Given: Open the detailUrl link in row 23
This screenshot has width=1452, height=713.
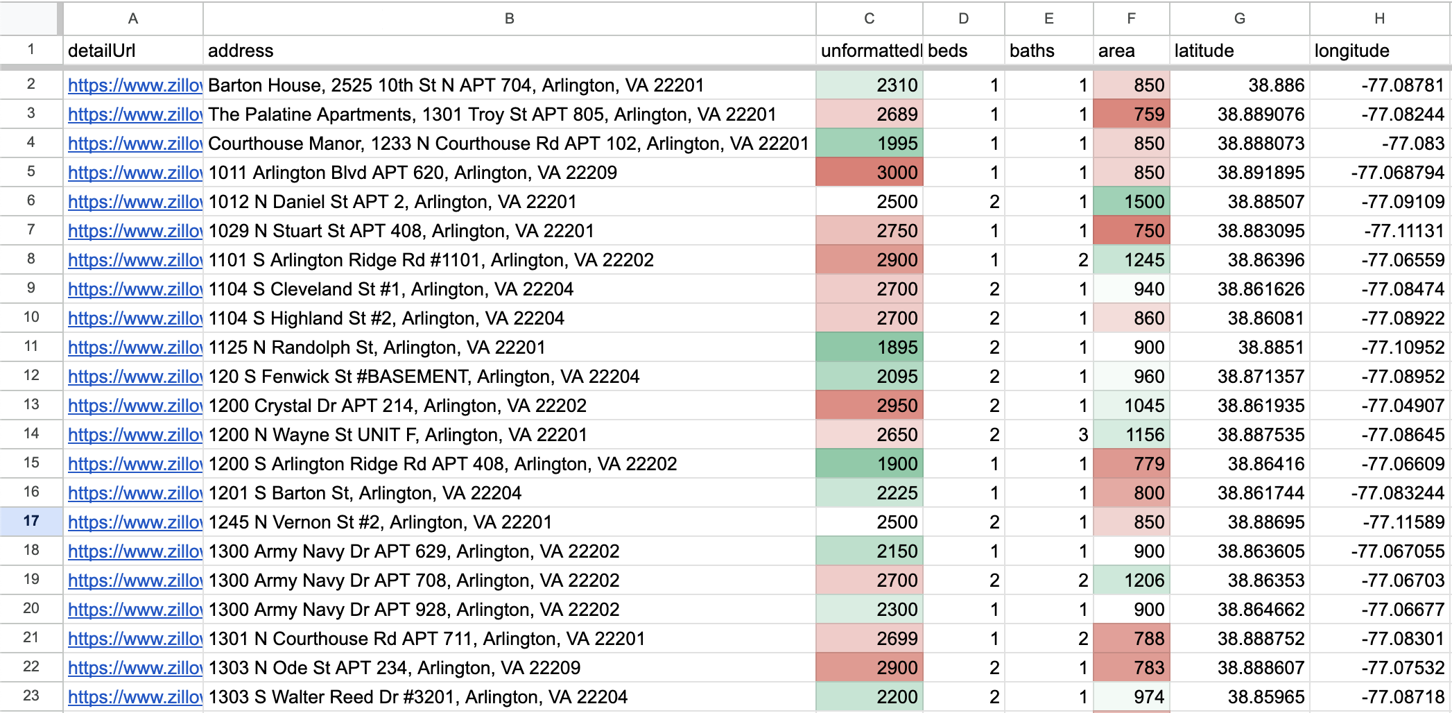Looking at the screenshot, I should coord(135,697).
